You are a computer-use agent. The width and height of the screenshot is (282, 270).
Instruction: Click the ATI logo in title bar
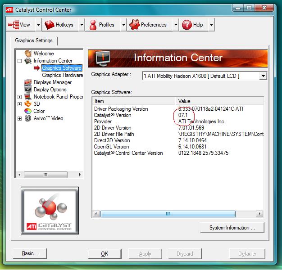9,10
